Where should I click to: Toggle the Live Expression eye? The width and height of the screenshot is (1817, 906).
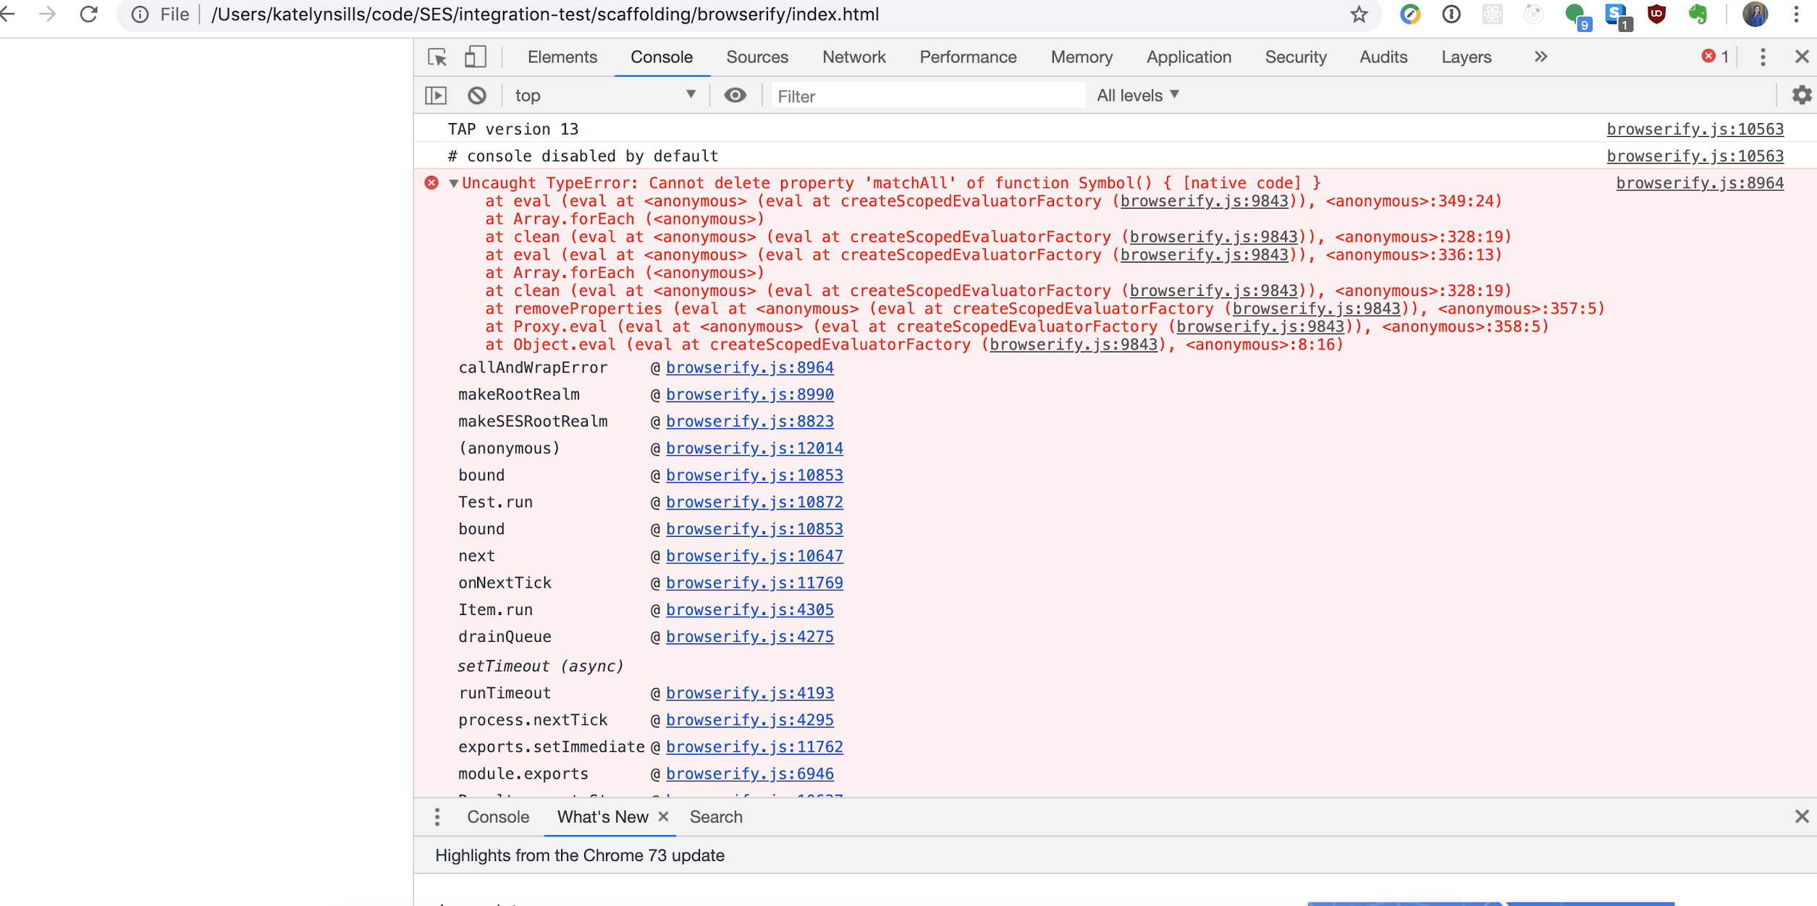click(x=735, y=95)
